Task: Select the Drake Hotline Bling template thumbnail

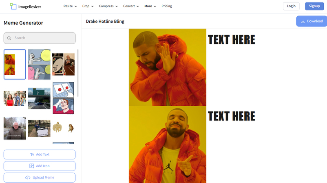Action: (x=15, y=65)
